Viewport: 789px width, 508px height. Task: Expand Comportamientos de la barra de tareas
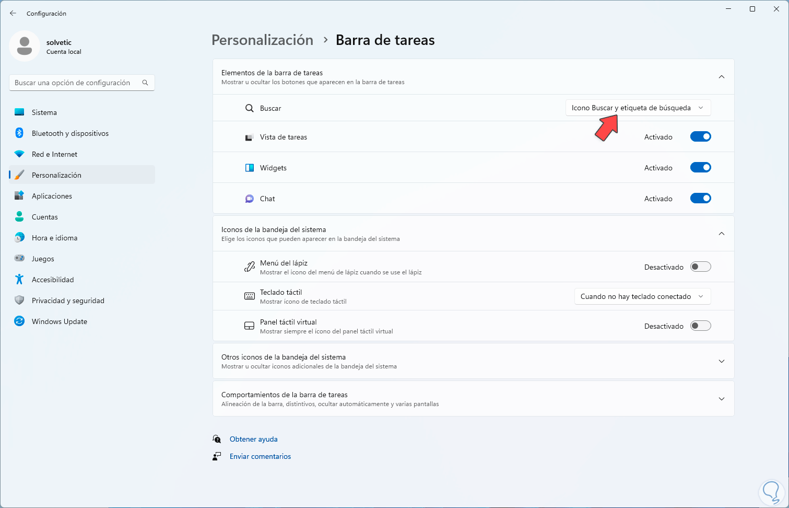(721, 399)
